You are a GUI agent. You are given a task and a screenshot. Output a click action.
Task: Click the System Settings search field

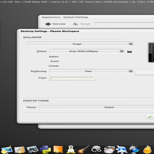click(x=124, y=24)
